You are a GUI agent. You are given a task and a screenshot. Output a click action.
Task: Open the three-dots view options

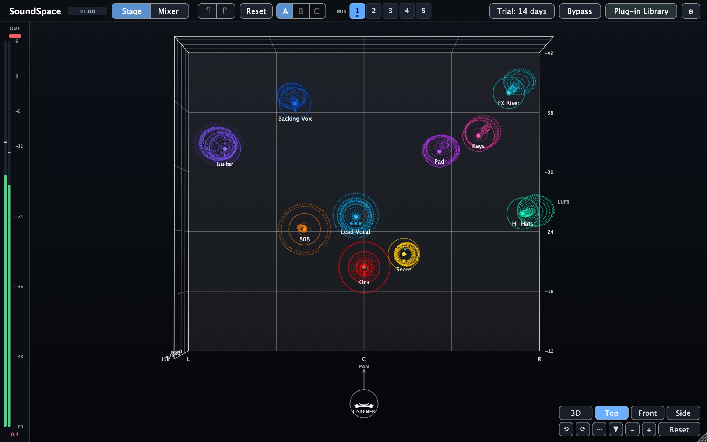point(599,429)
